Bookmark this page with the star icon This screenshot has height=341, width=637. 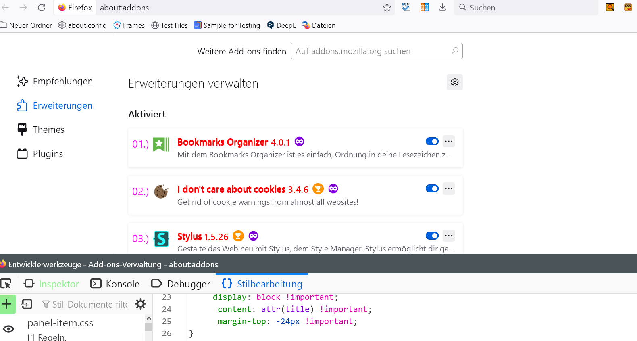[x=387, y=8]
